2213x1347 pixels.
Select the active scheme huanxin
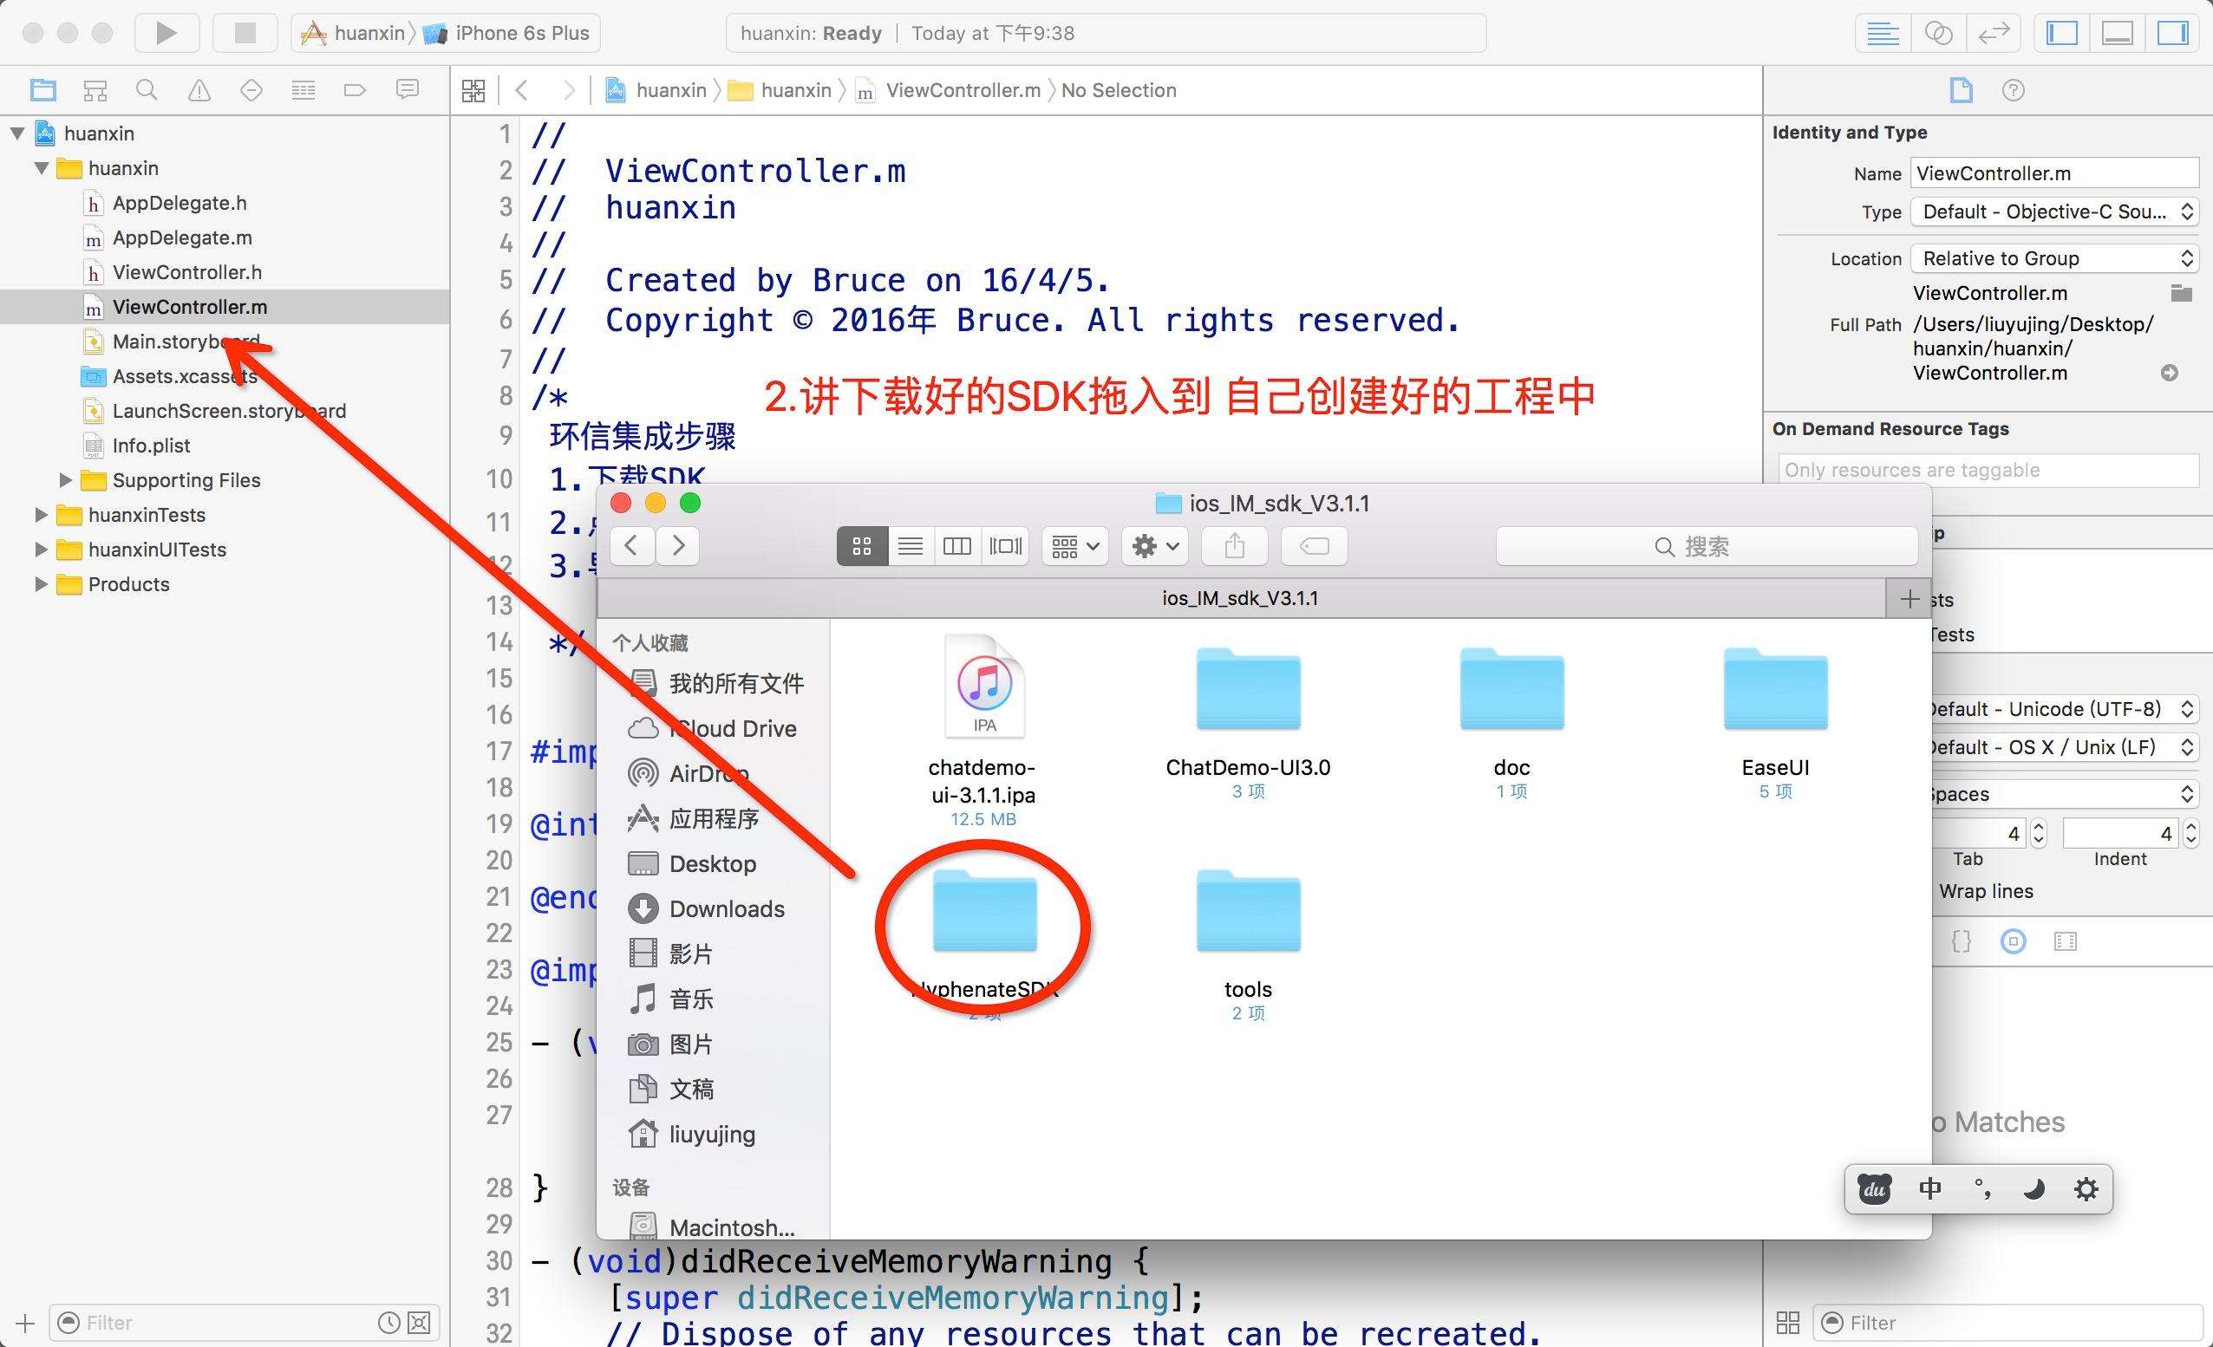pyautogui.click(x=353, y=33)
